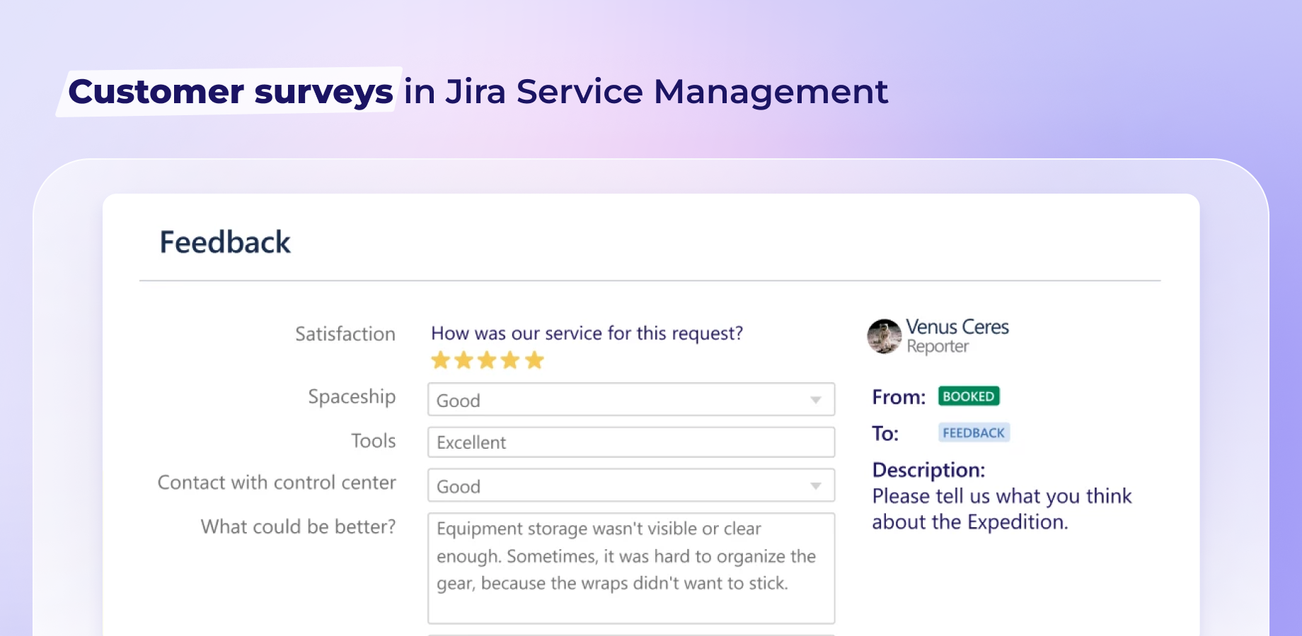This screenshot has height=636, width=1302.
Task: Click the 'Contact with control center' label
Action: (277, 483)
